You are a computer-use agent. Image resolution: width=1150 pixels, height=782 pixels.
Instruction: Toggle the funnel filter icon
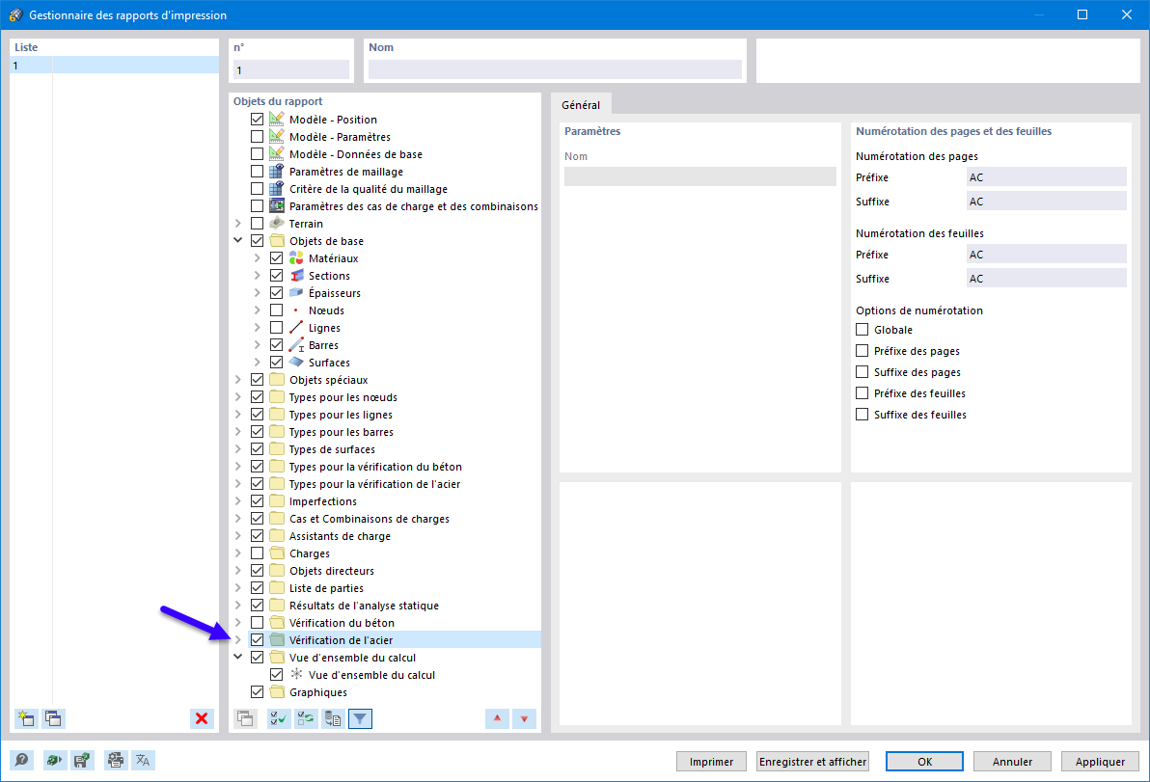[360, 719]
